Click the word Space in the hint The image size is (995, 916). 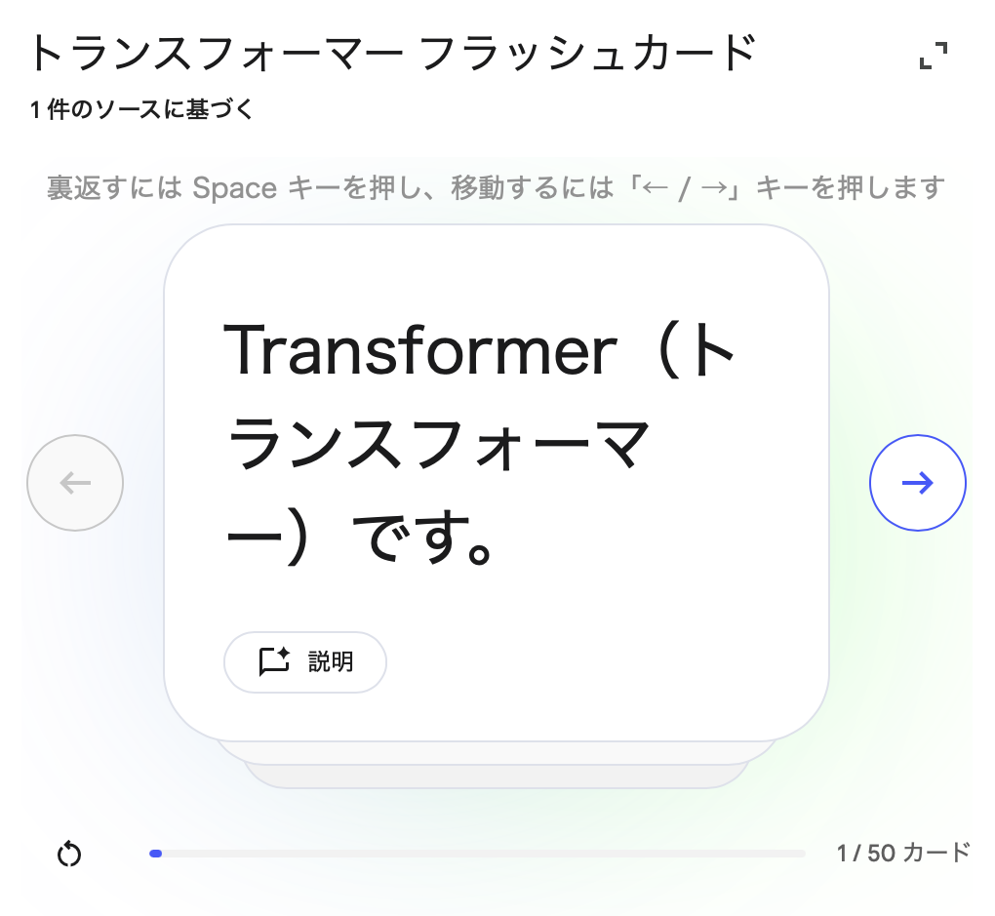click(234, 186)
